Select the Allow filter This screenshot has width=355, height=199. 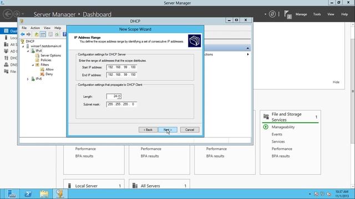click(49, 70)
